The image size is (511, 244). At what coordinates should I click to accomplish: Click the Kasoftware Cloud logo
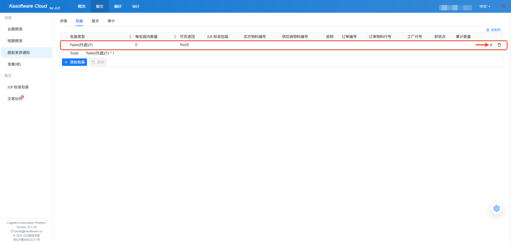(x=28, y=6)
